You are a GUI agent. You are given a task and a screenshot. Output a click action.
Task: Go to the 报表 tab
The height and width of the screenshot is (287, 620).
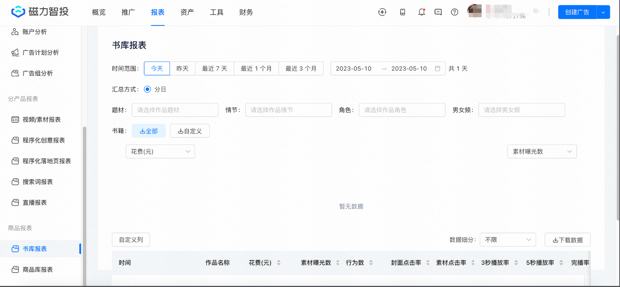point(158,12)
